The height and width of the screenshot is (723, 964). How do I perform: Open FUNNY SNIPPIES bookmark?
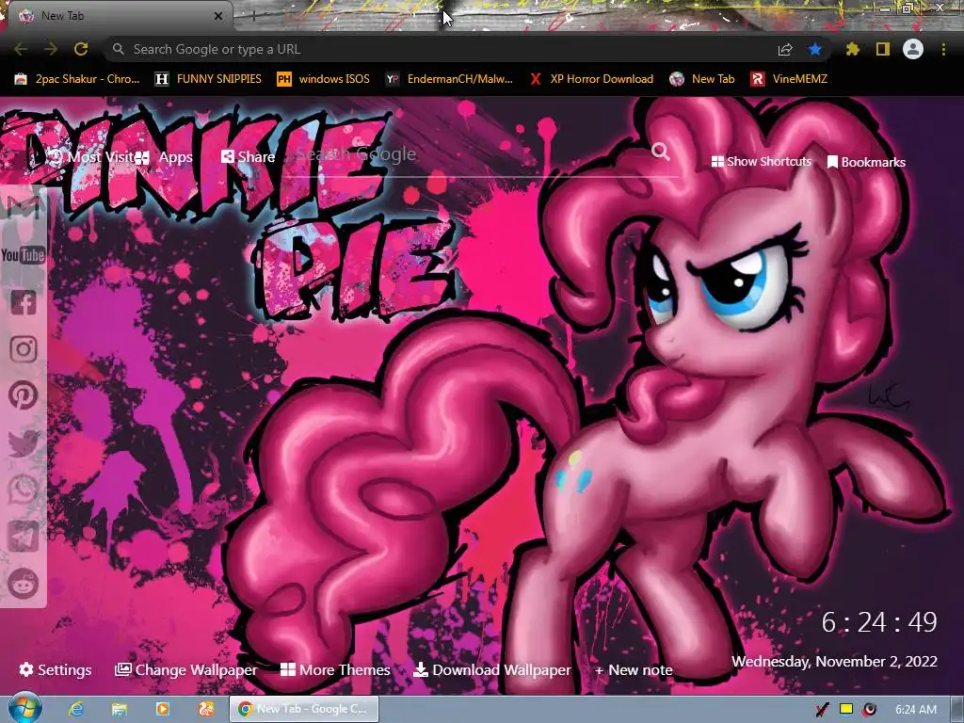pyautogui.click(x=208, y=79)
